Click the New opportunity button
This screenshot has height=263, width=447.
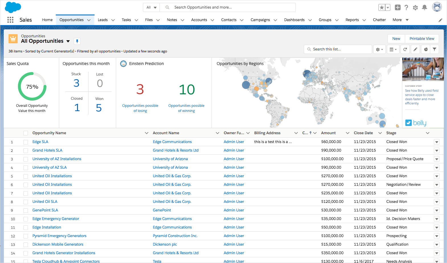click(x=396, y=39)
